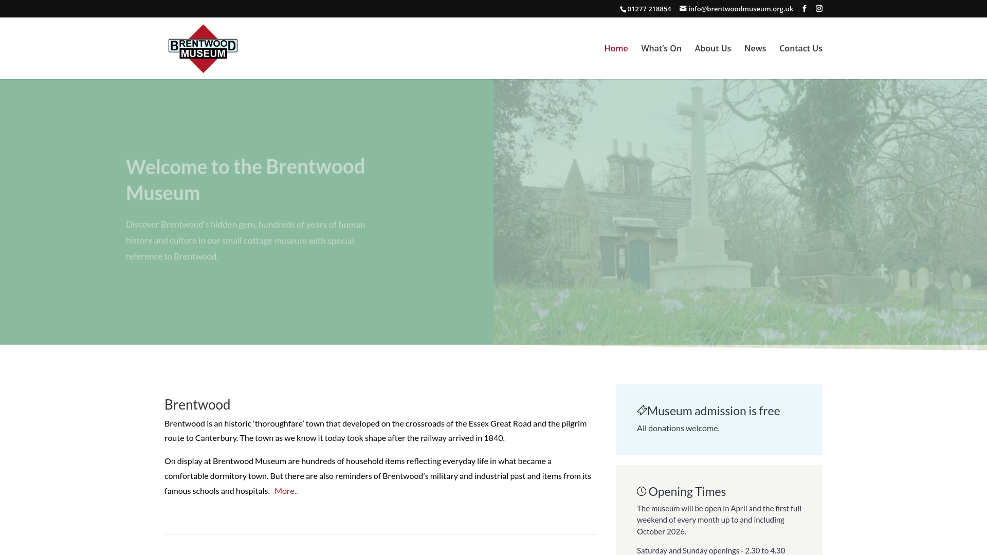Screen dimensions: 987x555
Task: Open the Contact Us page
Action: [x=800, y=48]
